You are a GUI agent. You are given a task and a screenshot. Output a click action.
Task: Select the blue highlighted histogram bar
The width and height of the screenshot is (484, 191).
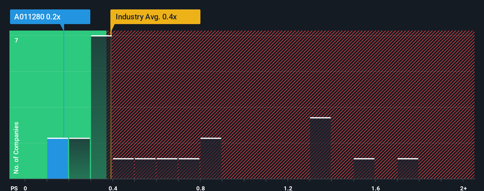tap(58, 158)
